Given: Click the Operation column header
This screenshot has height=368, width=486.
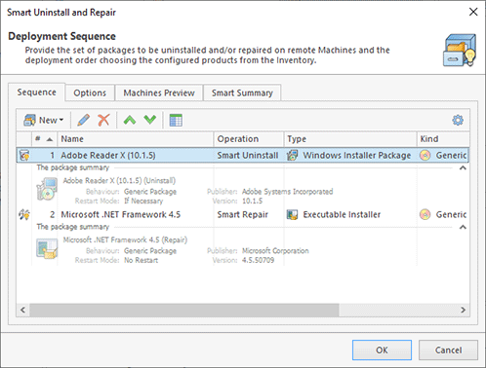Looking at the screenshot, I should pos(249,139).
